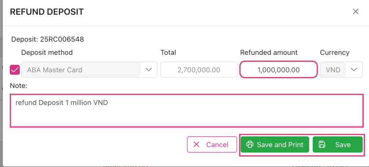Expand the Deposit method dropdown arrow

pos(149,70)
